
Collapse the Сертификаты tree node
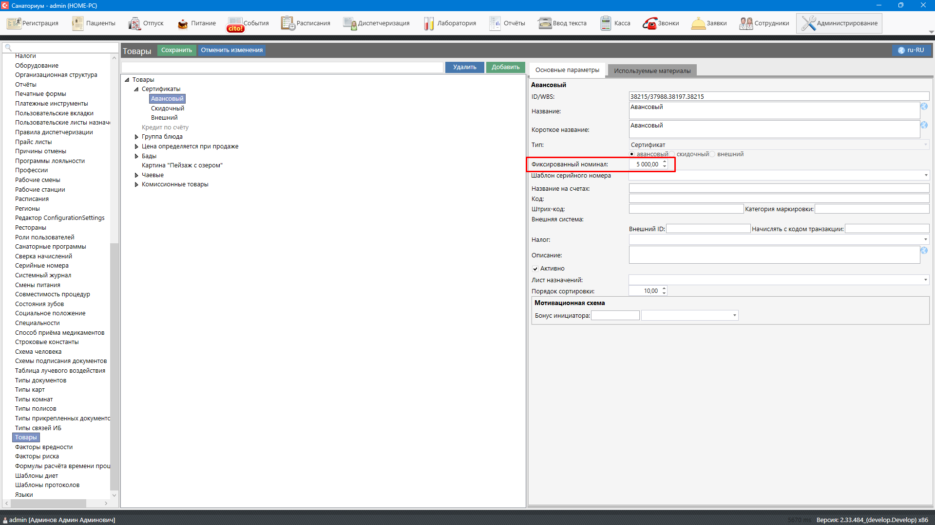pyautogui.click(x=136, y=89)
